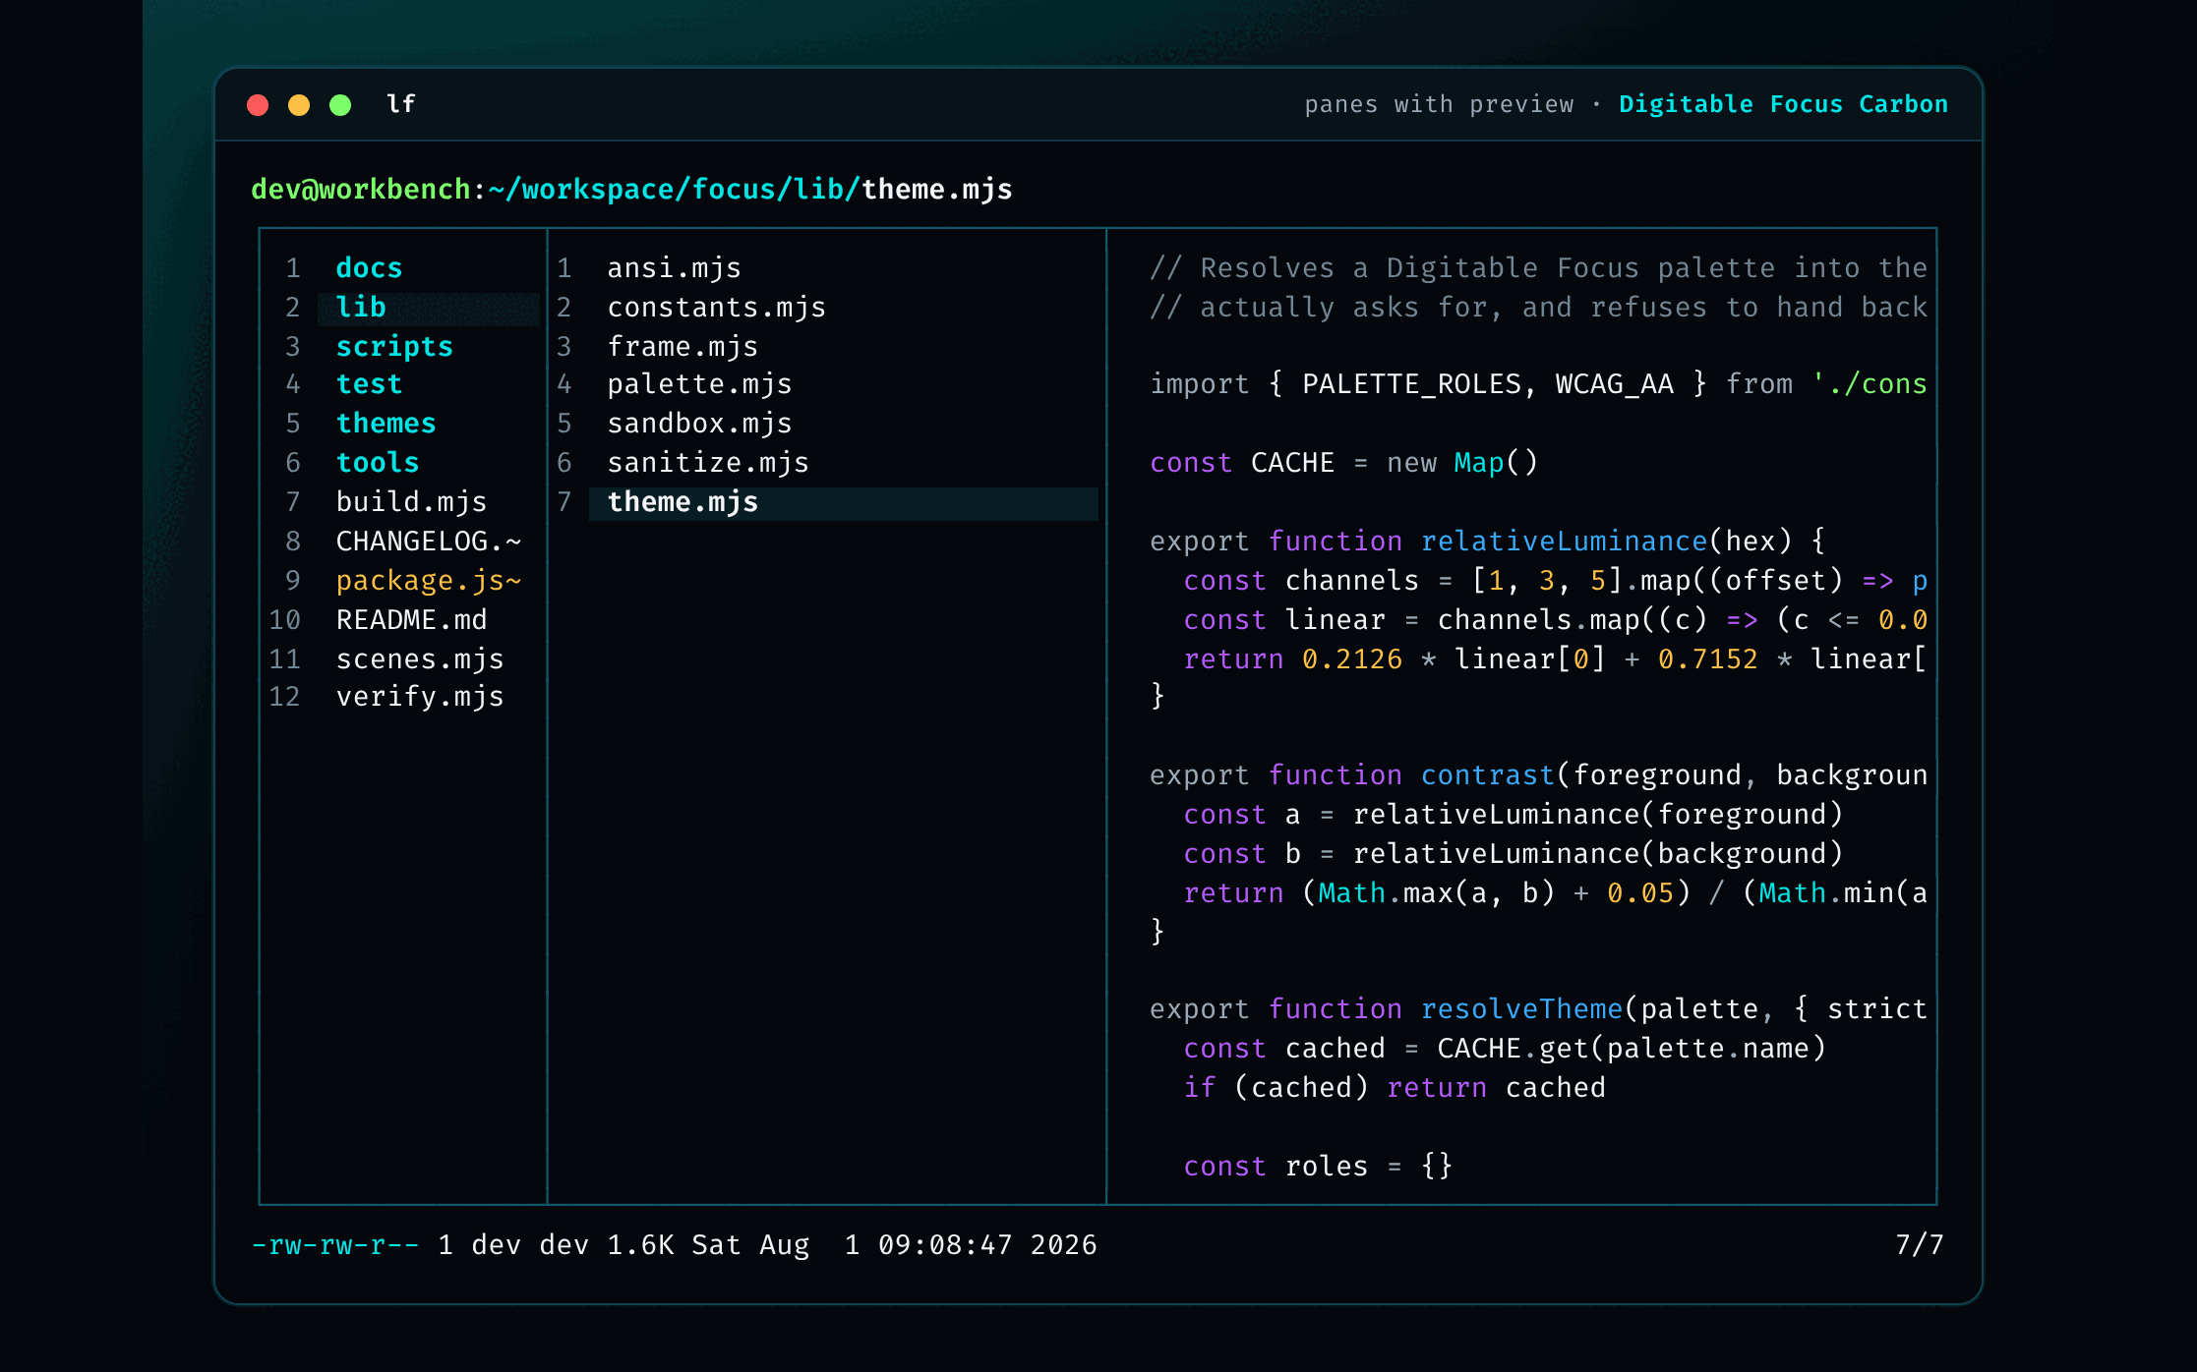The width and height of the screenshot is (2197, 1372).
Task: Click theme.mjs in the path line
Action: (937, 189)
